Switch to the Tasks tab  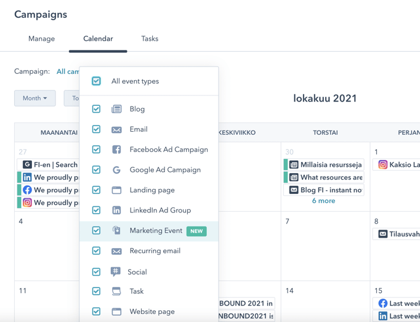pyautogui.click(x=150, y=39)
